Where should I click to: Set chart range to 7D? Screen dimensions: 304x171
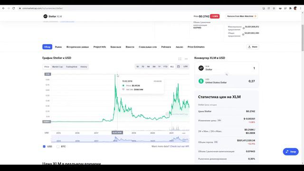pyautogui.click(x=142, y=66)
